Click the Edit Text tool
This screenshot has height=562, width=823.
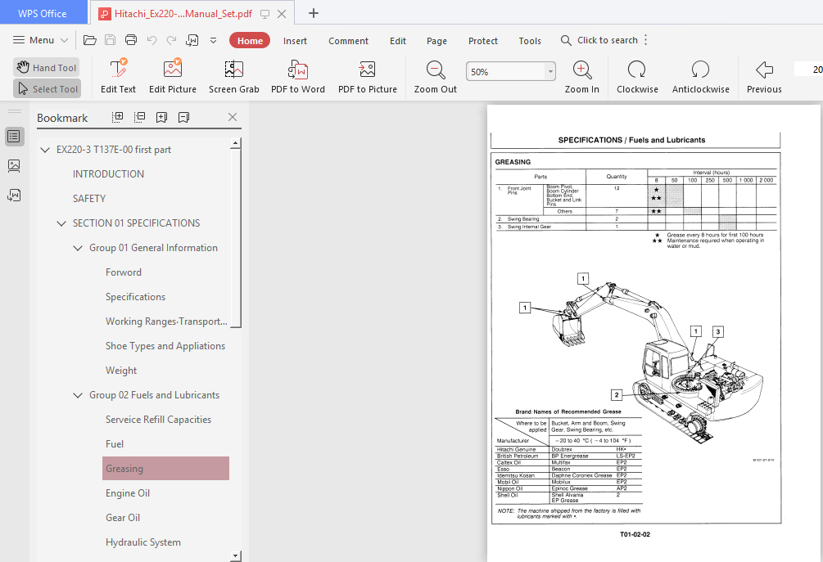tap(118, 77)
